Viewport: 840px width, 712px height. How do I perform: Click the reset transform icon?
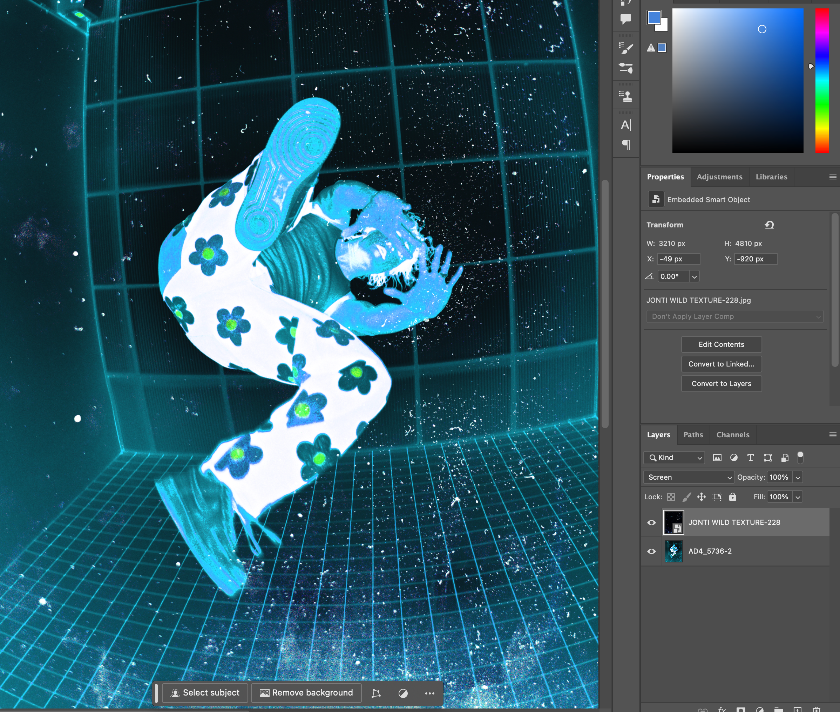pos(769,225)
